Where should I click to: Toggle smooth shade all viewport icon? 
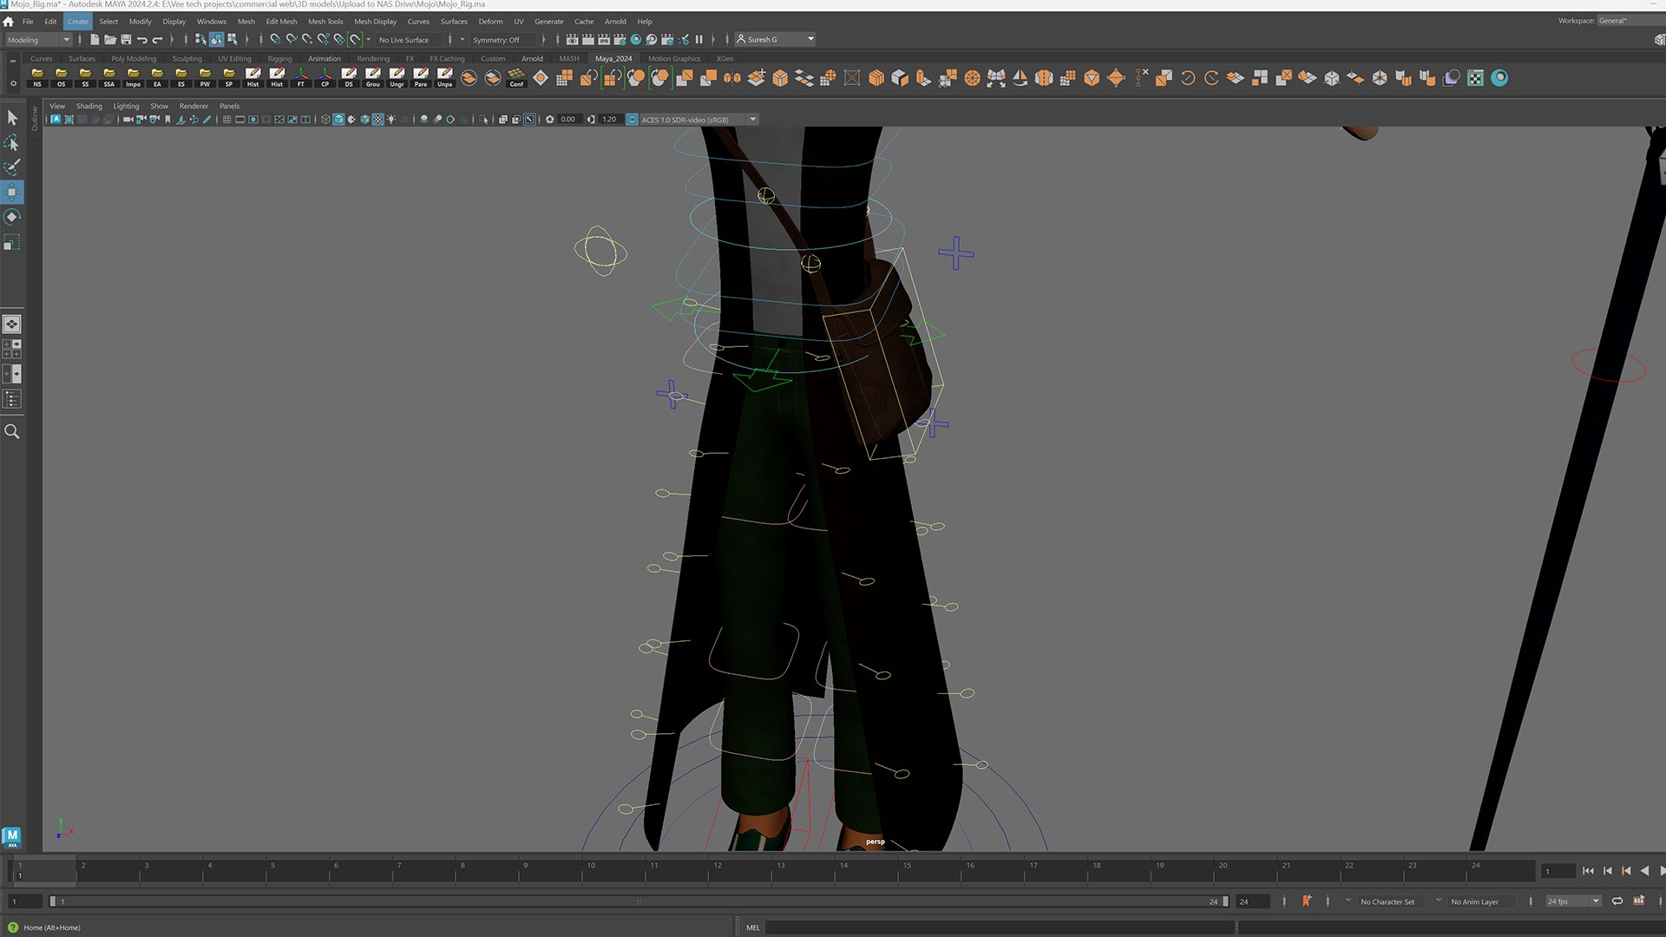(338, 120)
